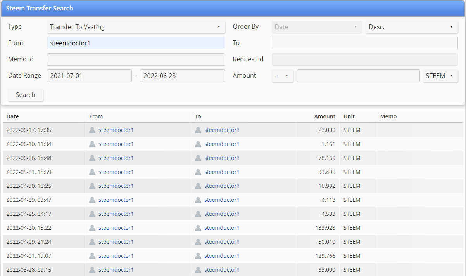The height and width of the screenshot is (276, 466).
Task: Click From user icon in 2022-06-10 row
Action: tap(92, 144)
